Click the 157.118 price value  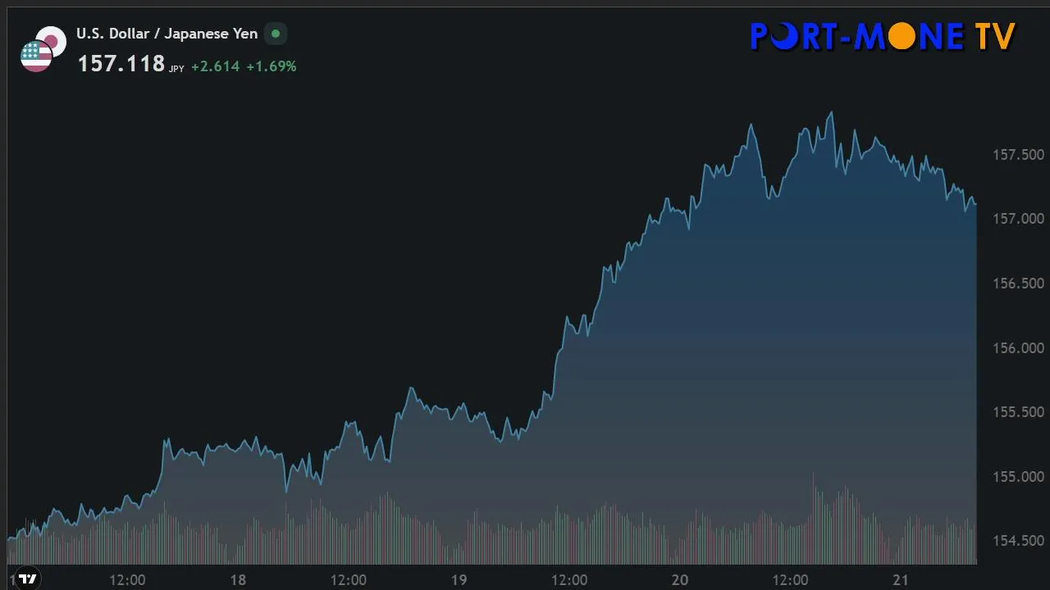coord(121,65)
